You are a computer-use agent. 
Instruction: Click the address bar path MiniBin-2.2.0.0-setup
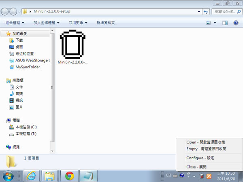point(52,11)
